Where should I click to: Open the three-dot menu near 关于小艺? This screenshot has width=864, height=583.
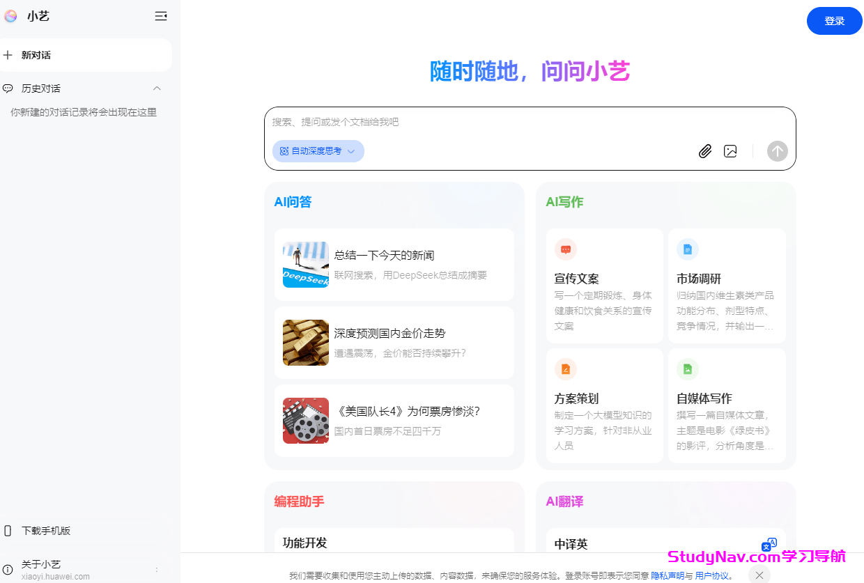[156, 569]
